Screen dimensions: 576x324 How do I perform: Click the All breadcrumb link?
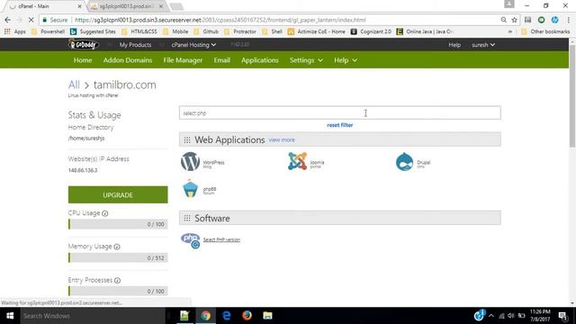coord(74,85)
